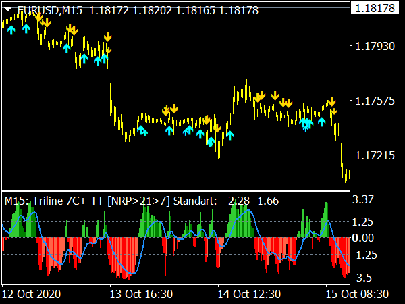This screenshot has width=405, height=304.
Task: Click the 13 Oct 16:30 time label
Action: click(141, 294)
